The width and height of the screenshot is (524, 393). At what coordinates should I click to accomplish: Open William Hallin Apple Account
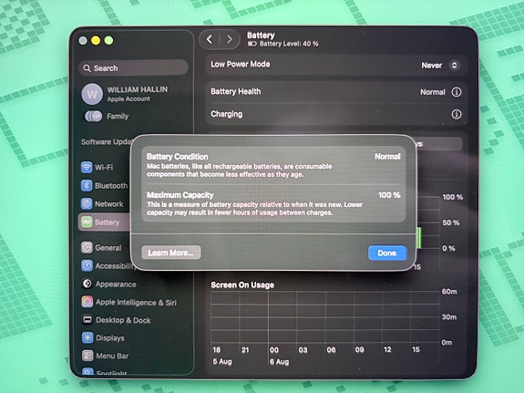point(126,94)
